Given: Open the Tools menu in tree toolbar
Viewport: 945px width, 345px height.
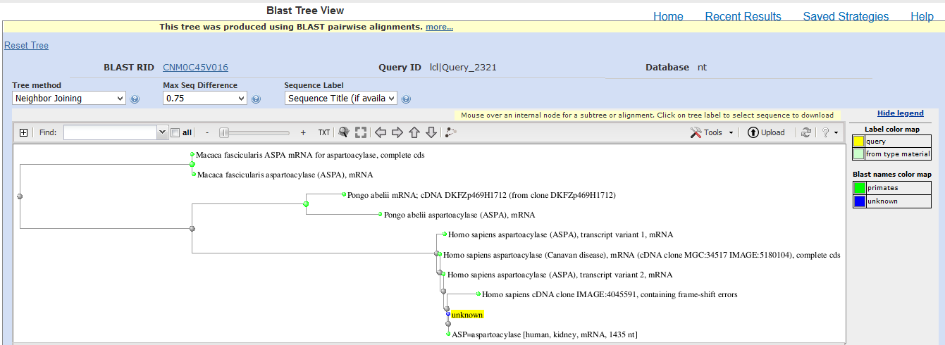Looking at the screenshot, I should pyautogui.click(x=712, y=132).
